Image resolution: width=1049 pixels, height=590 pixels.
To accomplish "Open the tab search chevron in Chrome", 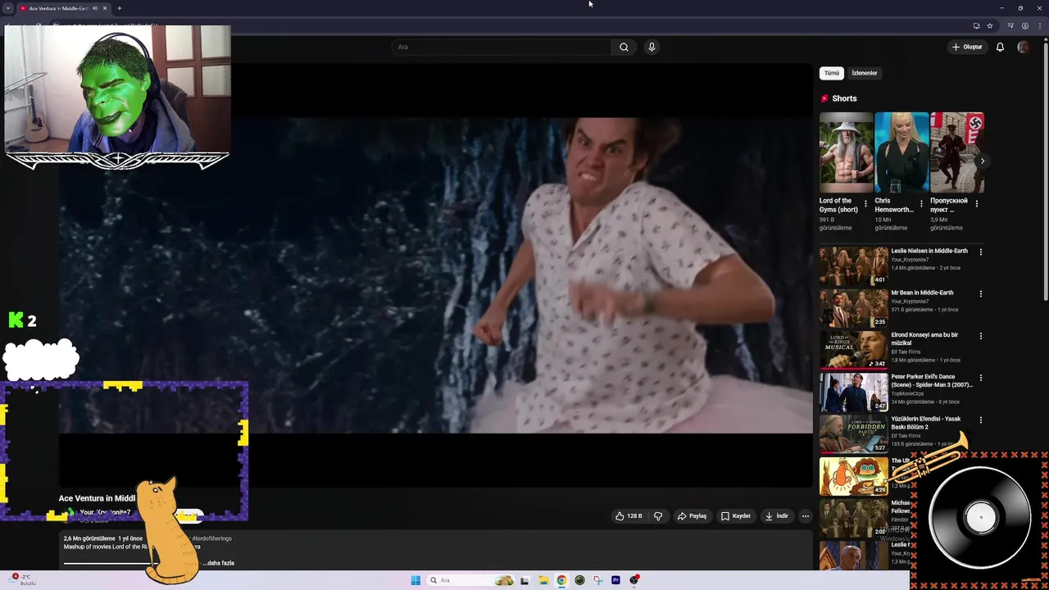I will pos(8,8).
